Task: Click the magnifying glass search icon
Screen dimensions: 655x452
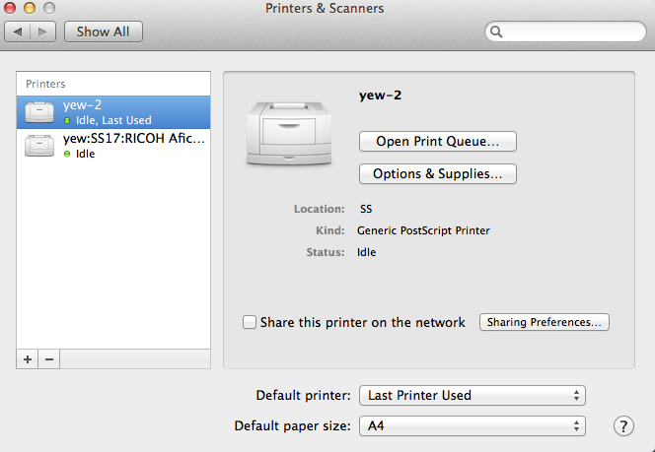Action: tap(497, 32)
